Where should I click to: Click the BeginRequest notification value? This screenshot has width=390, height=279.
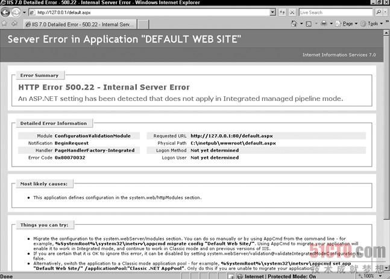72,143
